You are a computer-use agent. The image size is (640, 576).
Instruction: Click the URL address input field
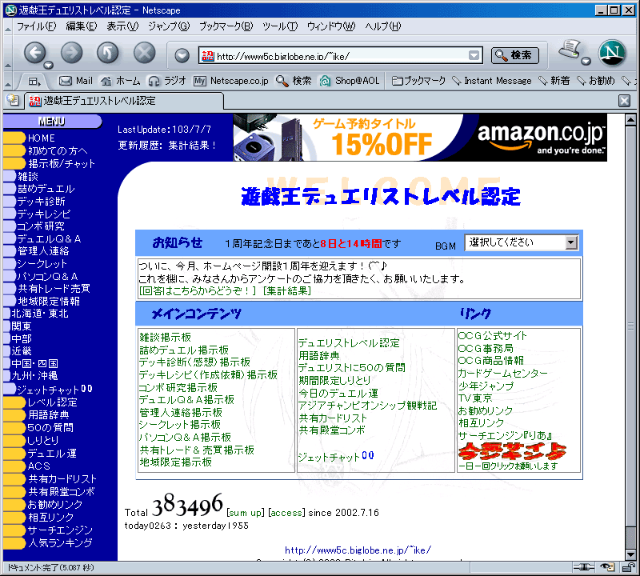(x=341, y=56)
